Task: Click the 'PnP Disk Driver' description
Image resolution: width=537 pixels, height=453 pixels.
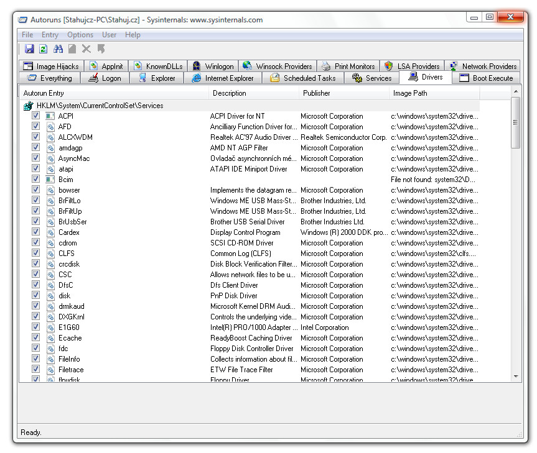Action: click(233, 296)
